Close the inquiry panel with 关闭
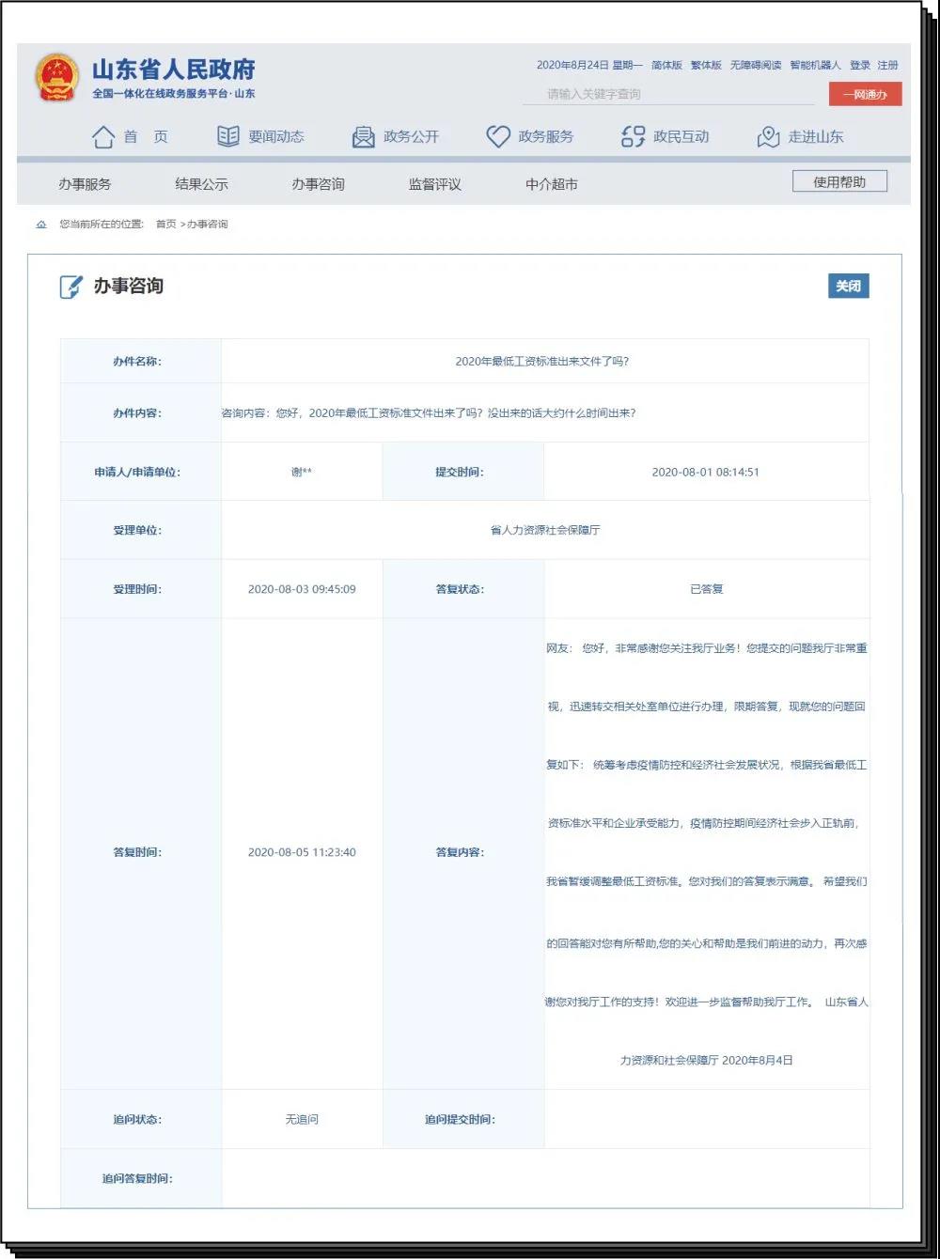Viewport: 940px width, 1259px height. click(848, 287)
